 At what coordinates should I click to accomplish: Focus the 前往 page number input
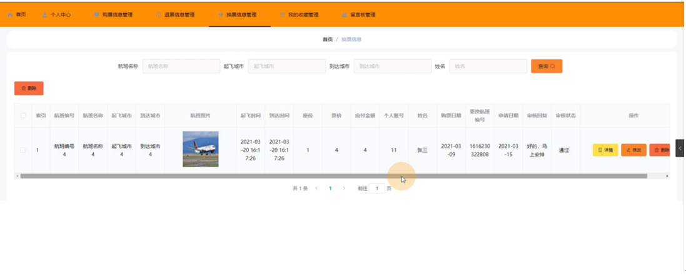(376, 188)
